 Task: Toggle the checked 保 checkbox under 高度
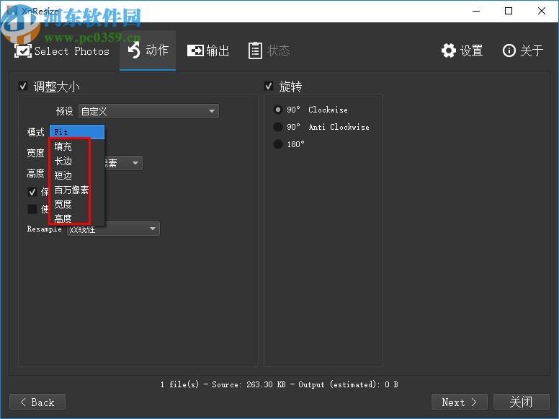[x=32, y=192]
